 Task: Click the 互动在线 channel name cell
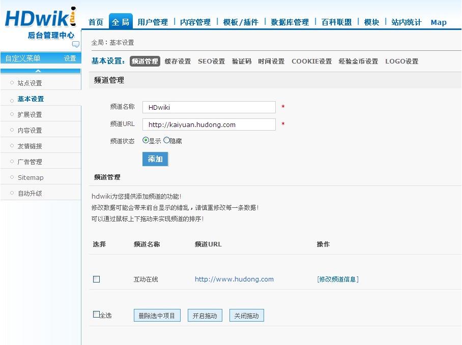tap(146, 279)
